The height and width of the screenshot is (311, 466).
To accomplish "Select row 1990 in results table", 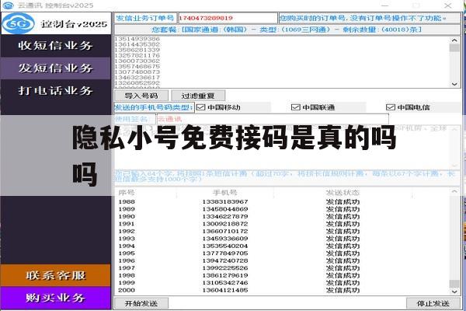I will [127, 216].
